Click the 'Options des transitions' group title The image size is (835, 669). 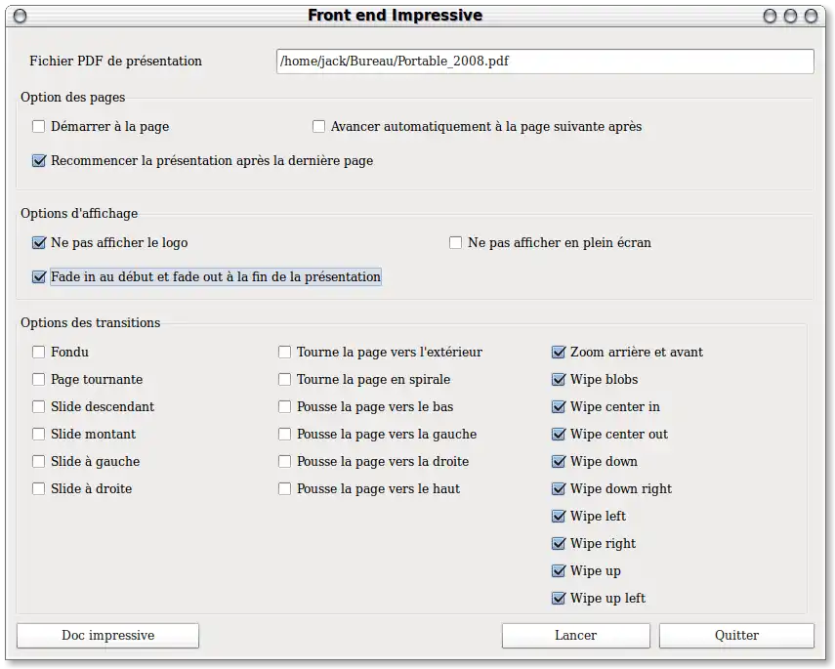[x=90, y=323]
